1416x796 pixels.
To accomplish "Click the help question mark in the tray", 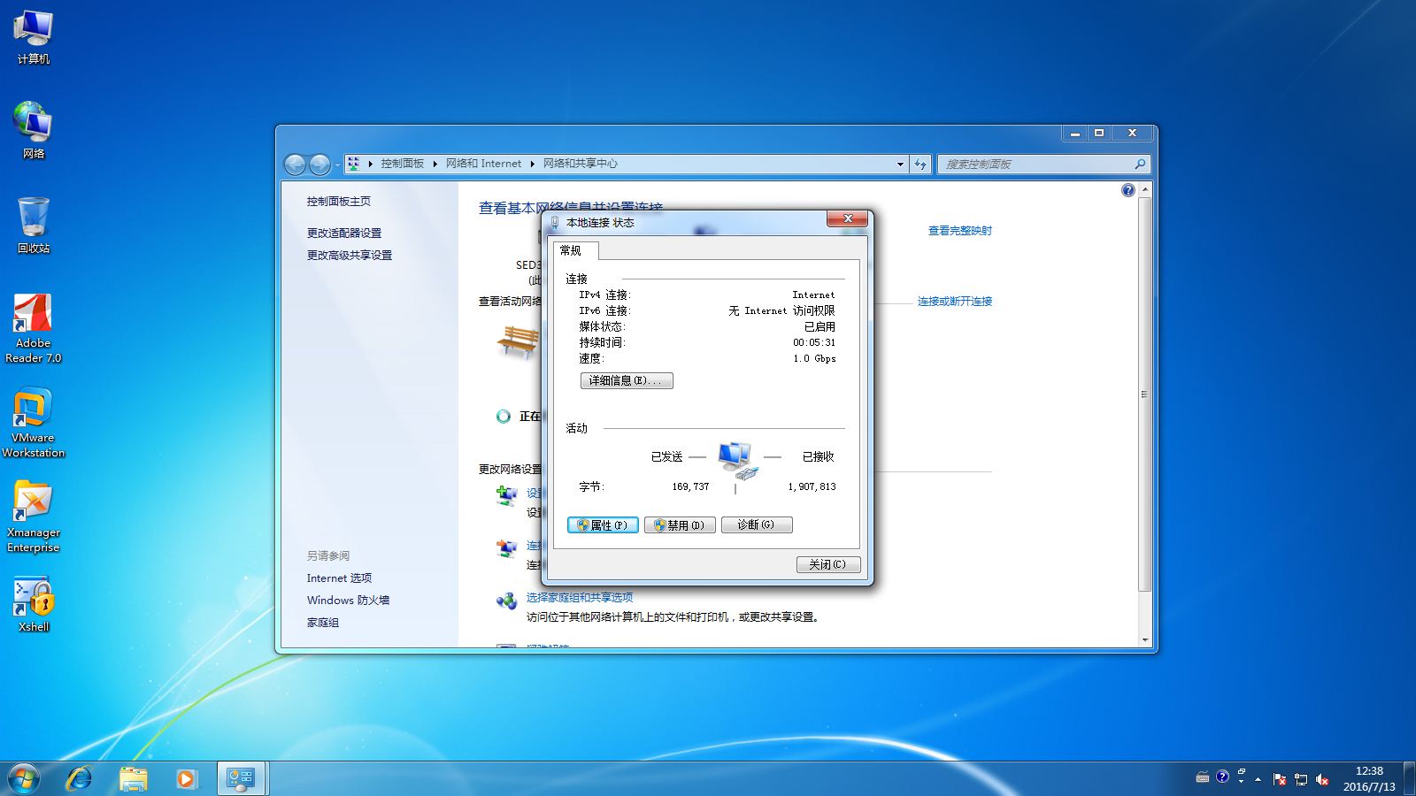I will click(x=1222, y=777).
